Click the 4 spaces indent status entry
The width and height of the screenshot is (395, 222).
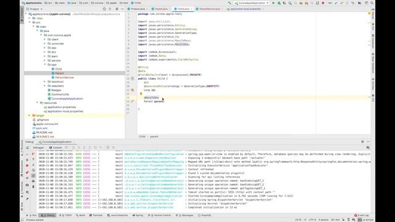point(323,220)
